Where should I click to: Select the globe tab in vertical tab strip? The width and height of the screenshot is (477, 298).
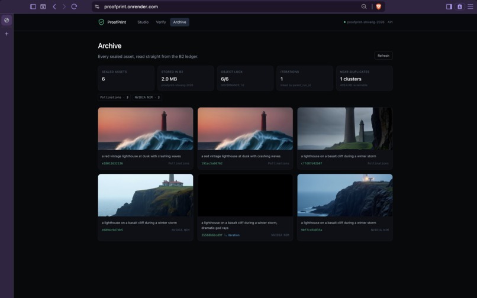[x=7, y=20]
